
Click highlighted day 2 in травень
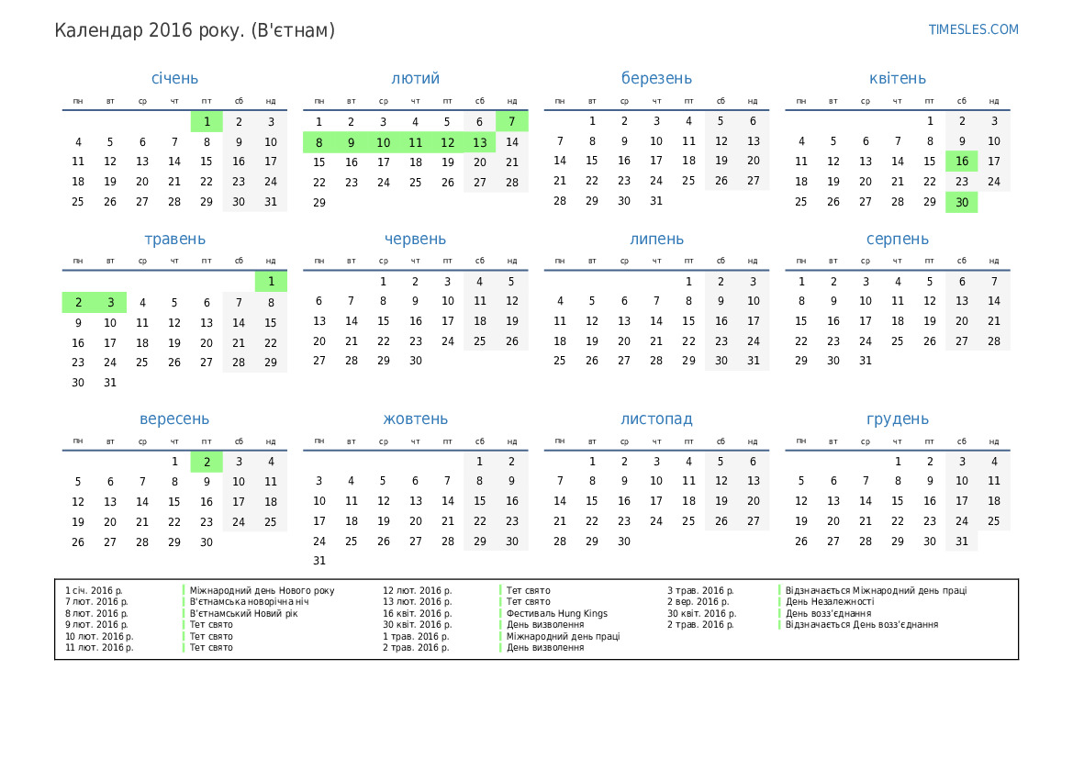pos(78,303)
